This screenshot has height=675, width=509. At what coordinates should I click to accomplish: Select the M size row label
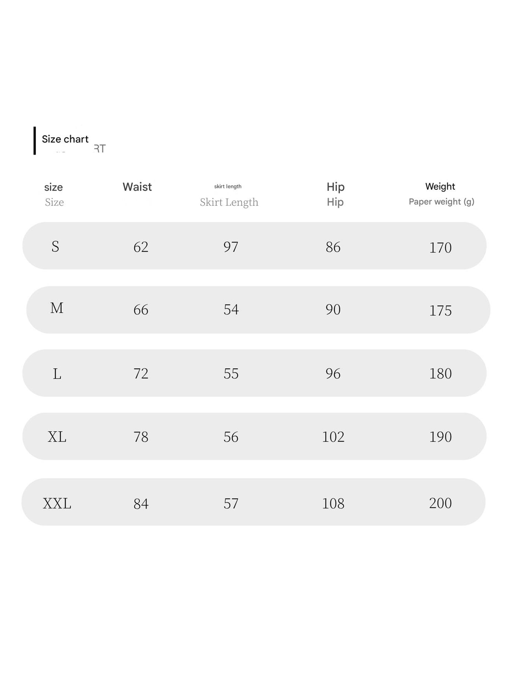57,308
